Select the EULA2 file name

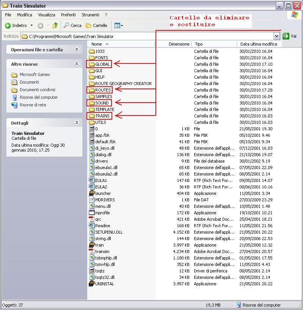pyautogui.click(x=101, y=187)
